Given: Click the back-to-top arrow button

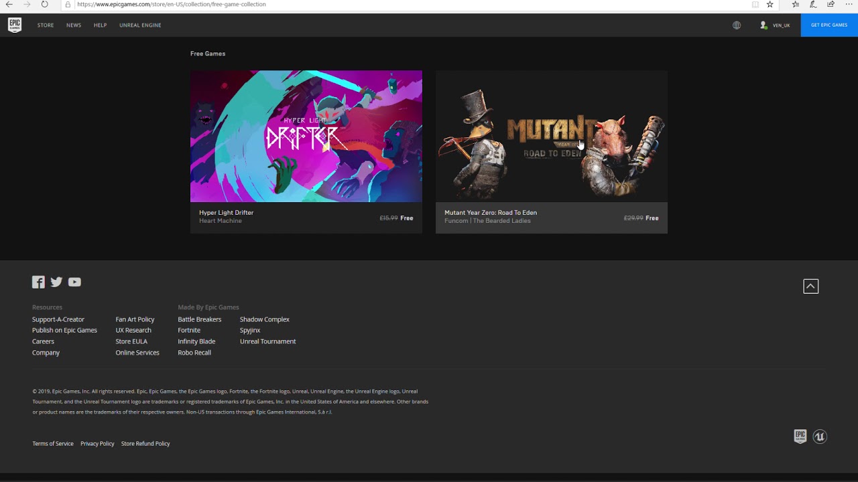Looking at the screenshot, I should tap(811, 286).
